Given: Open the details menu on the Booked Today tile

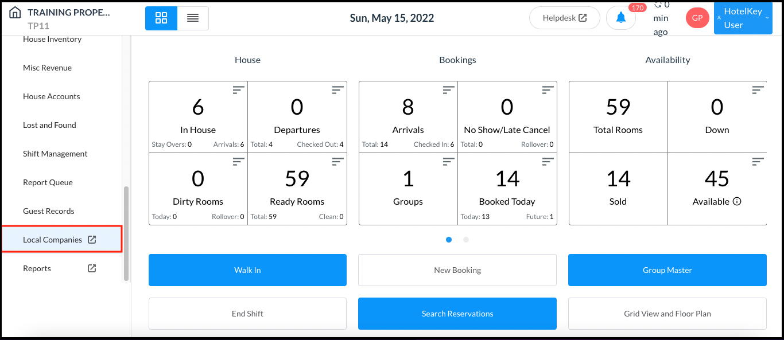Looking at the screenshot, I should point(546,161).
